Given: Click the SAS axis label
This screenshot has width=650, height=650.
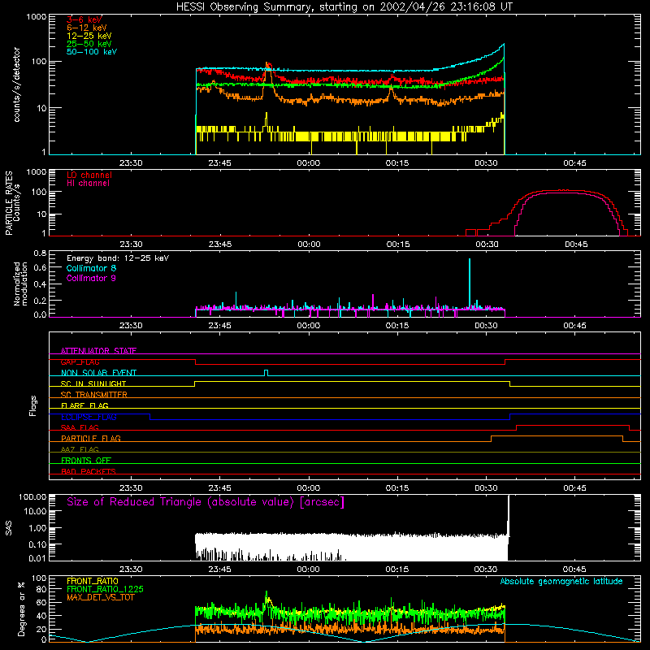Looking at the screenshot, I should (8, 528).
